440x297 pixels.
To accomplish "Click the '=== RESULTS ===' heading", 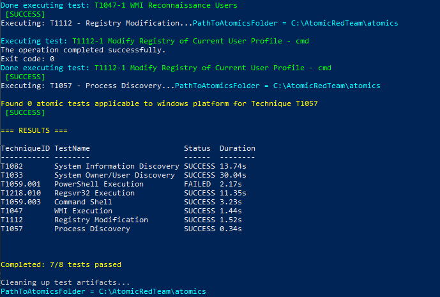I will [34, 130].
